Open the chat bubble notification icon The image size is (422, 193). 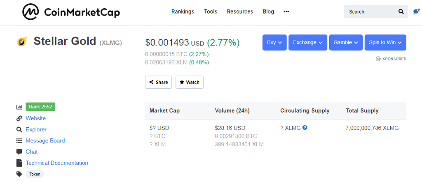click(x=416, y=12)
